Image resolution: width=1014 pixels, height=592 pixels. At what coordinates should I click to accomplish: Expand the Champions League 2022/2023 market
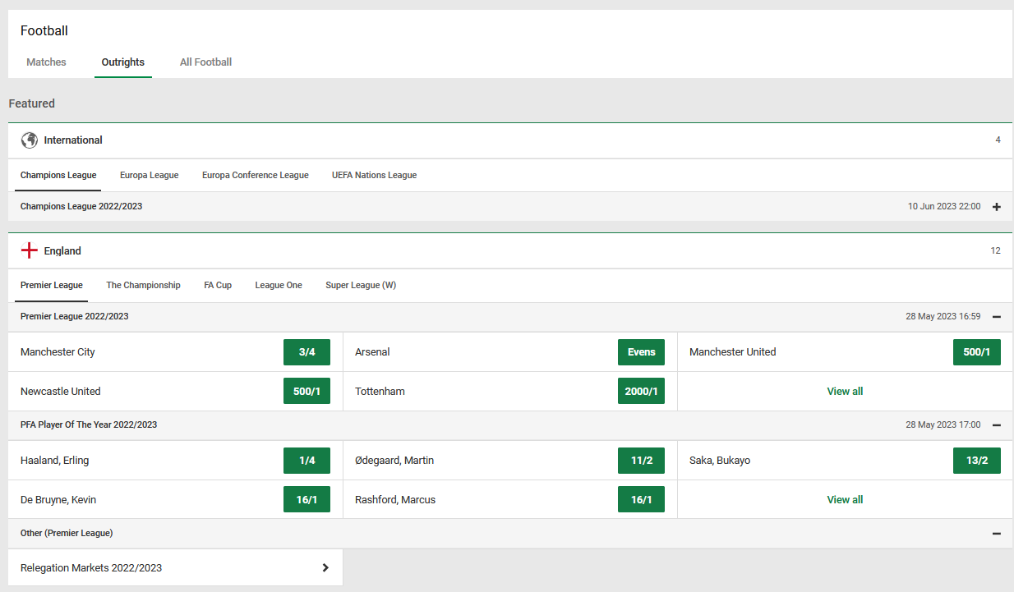996,207
